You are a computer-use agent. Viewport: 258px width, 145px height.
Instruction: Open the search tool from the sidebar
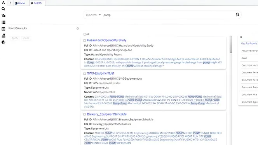click(x=3, y=9)
